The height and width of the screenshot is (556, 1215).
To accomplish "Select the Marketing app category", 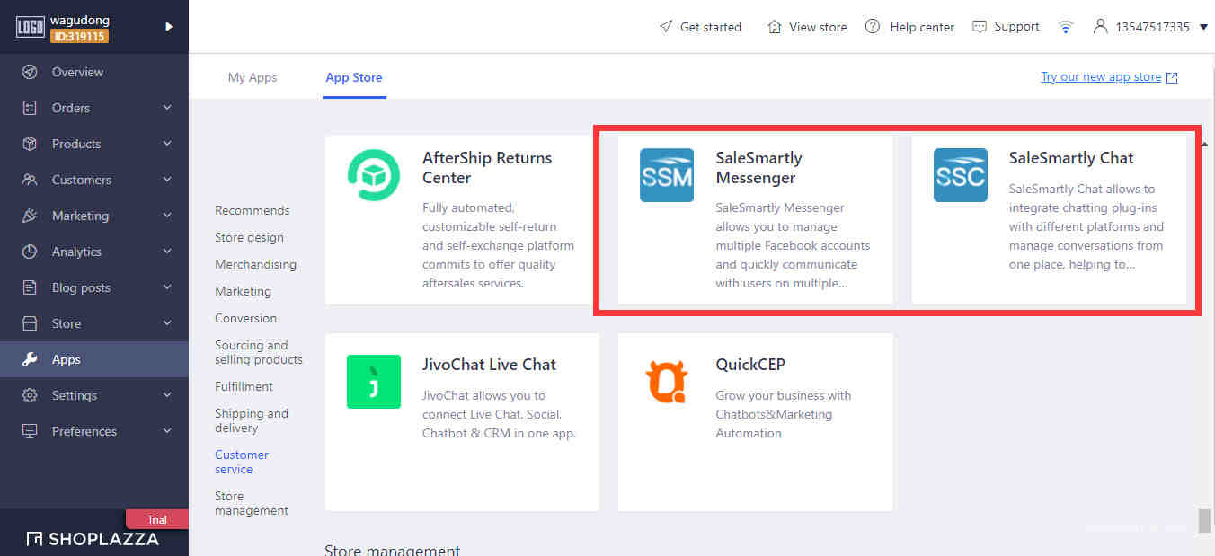I will click(243, 291).
